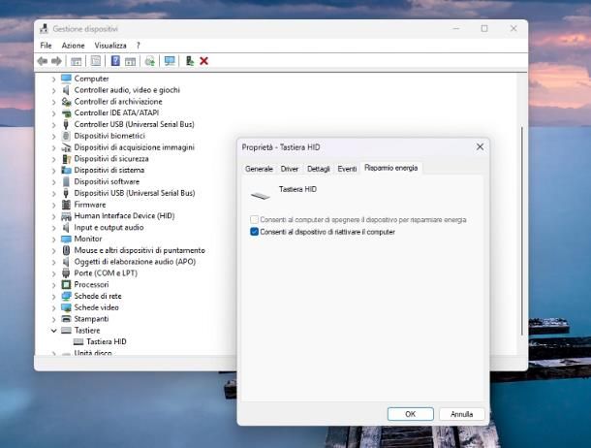The height and width of the screenshot is (448, 591).
Task: Minimize the Gestione dispositivi window
Action: point(456,29)
